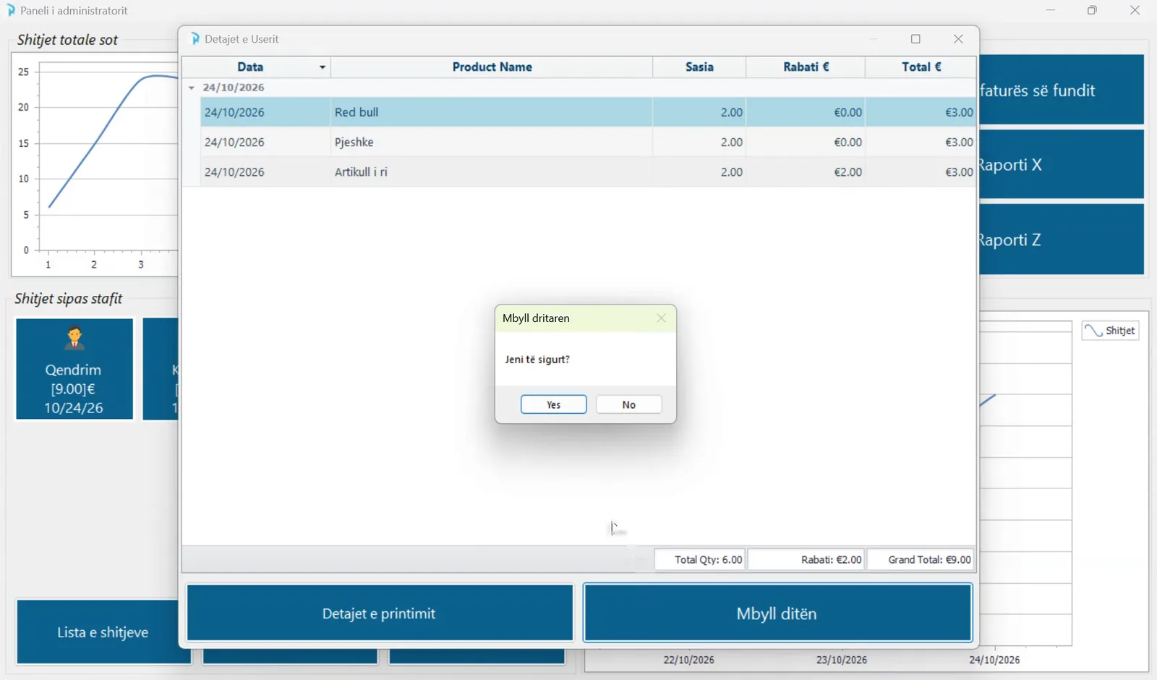Open Lista e shitjeve in admin panel

click(x=103, y=632)
